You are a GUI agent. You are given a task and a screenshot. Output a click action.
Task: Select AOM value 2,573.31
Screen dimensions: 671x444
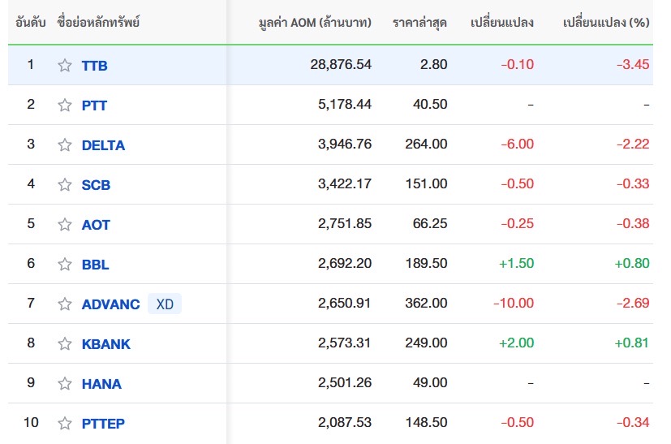(x=345, y=343)
